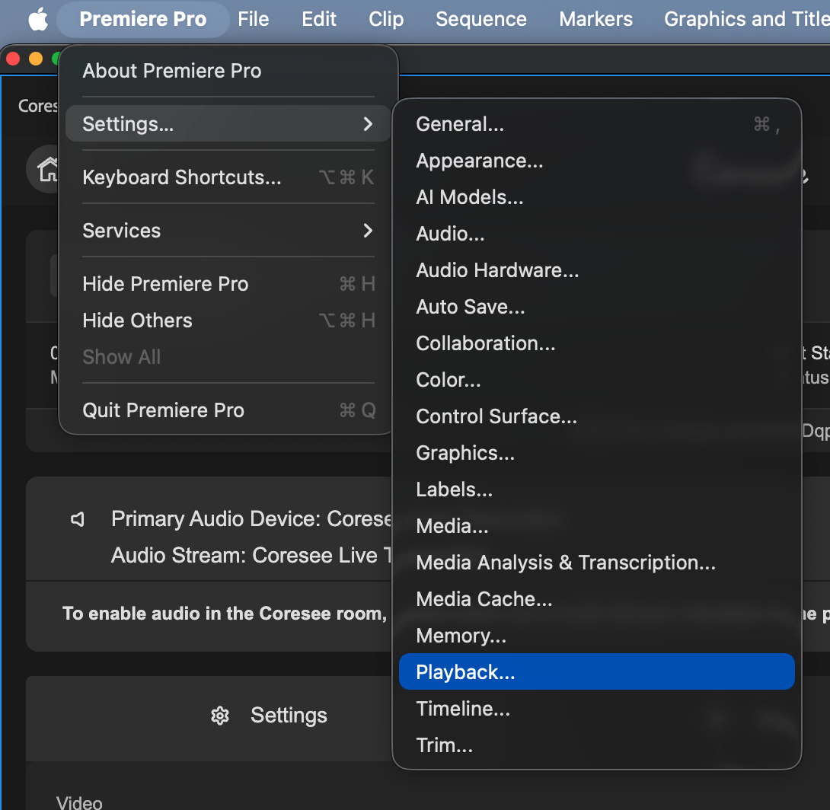Open Audio... settings

596,234
